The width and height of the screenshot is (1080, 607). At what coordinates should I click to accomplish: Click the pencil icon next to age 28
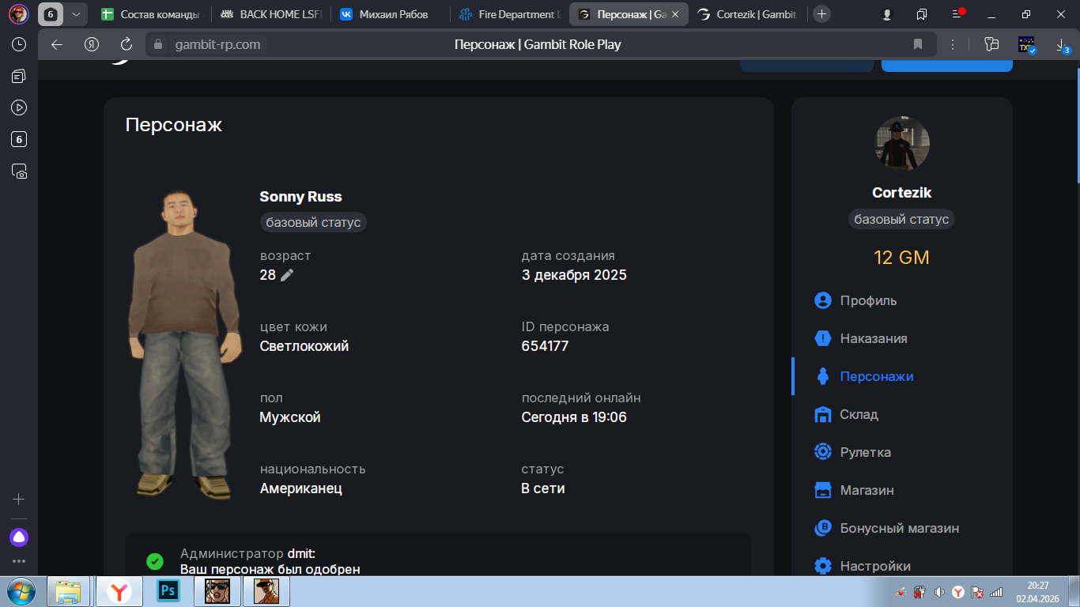coord(287,275)
